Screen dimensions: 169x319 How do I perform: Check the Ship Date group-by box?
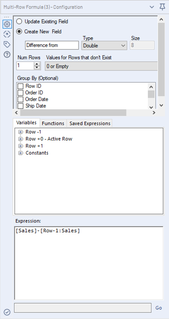(x=20, y=106)
